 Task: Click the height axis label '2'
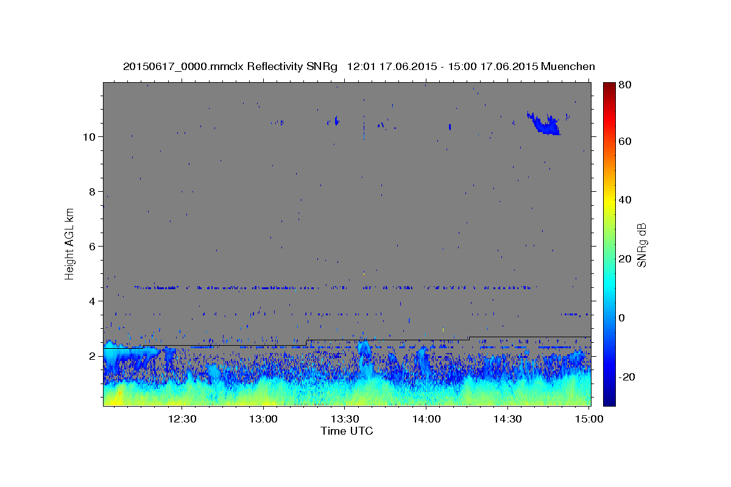[92, 356]
